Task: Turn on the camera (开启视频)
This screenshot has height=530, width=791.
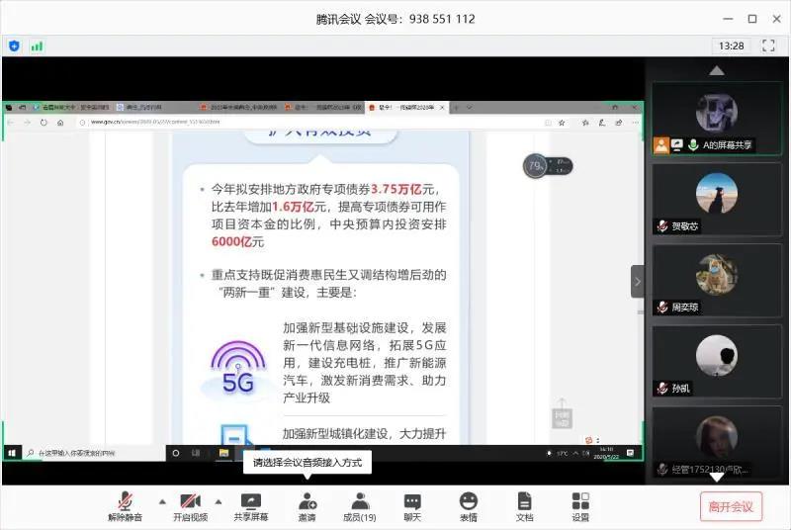Action: pyautogui.click(x=191, y=505)
